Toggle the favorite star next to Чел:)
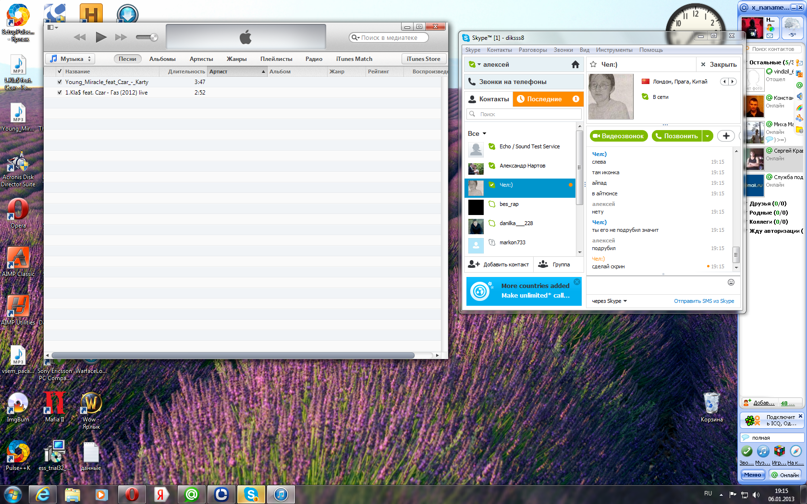 [x=593, y=64]
